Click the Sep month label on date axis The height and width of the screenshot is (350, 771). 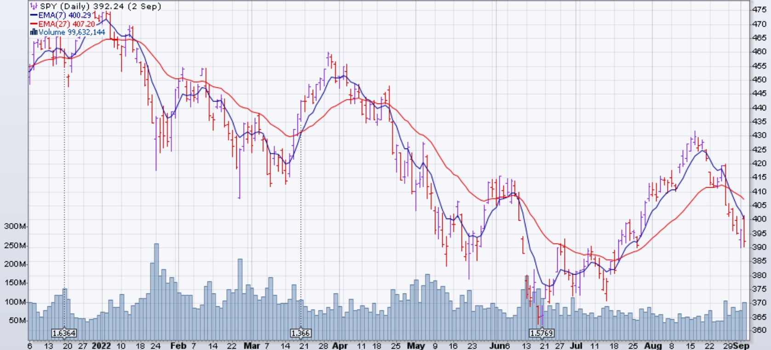point(742,345)
